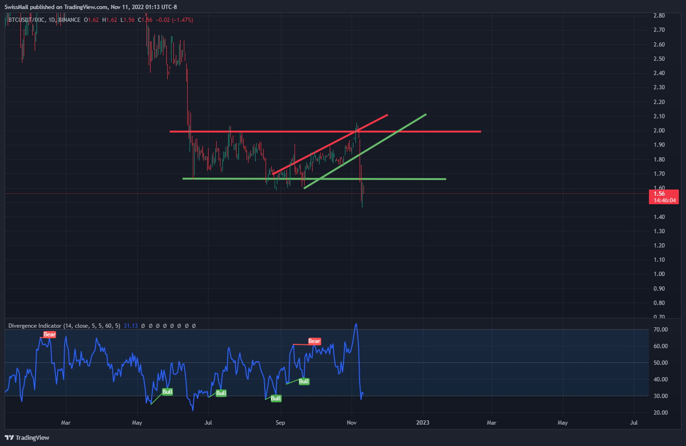Select the red horizontal resistance line at 2.00
Viewport: 686px width, 446px height.
click(325, 132)
